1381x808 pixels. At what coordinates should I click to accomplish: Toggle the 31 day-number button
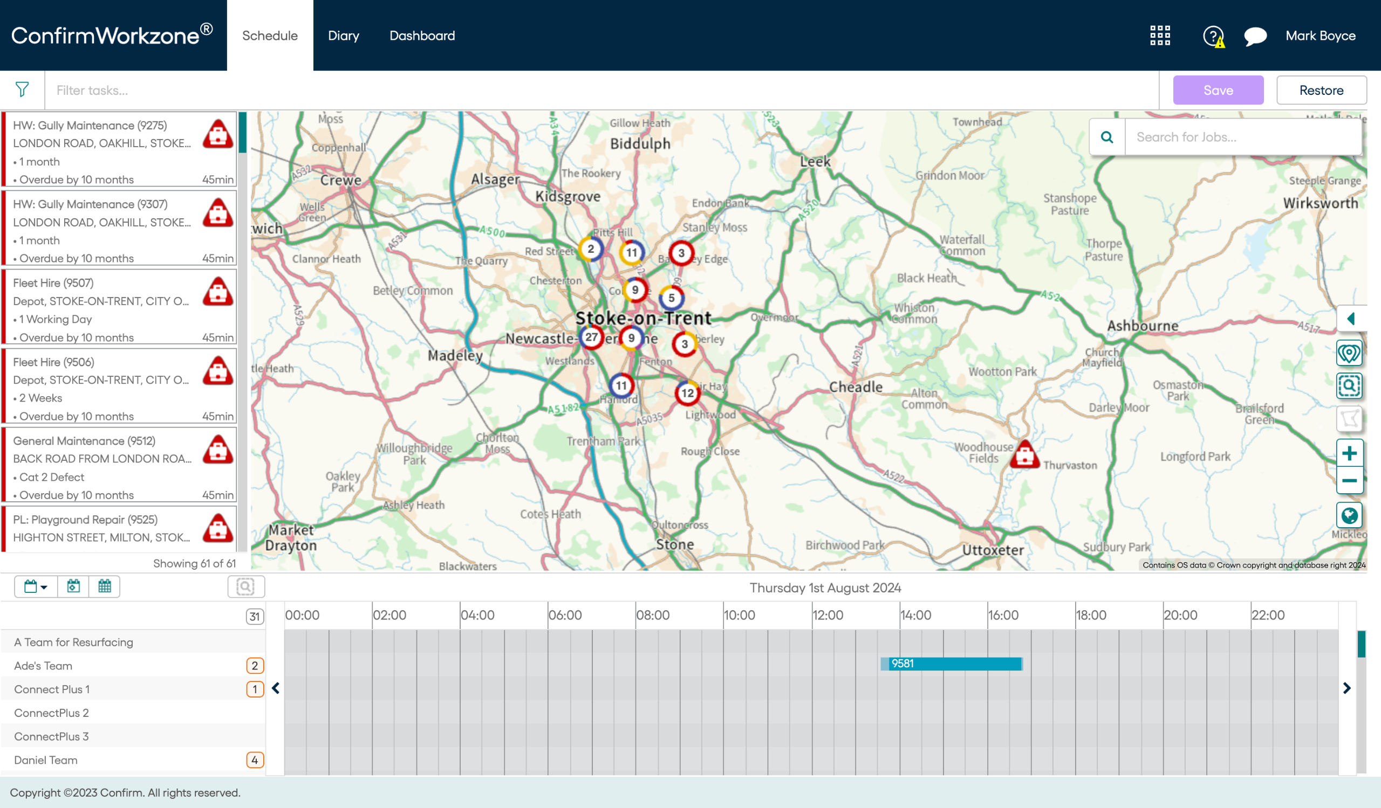(x=254, y=617)
